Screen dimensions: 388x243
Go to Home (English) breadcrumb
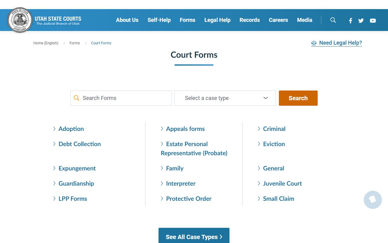click(46, 43)
